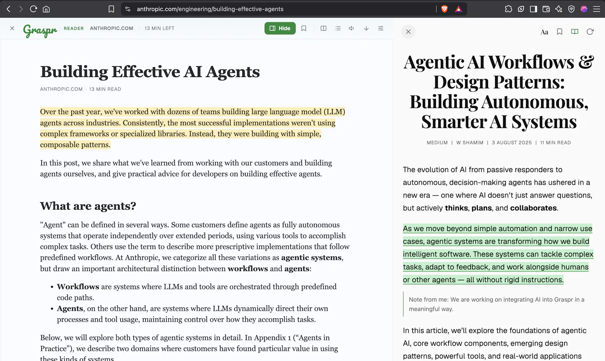
Task: Open the browser home page
Action: click(x=46, y=9)
